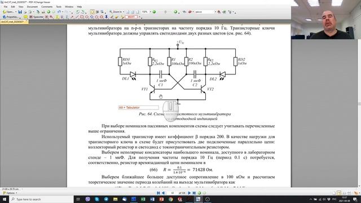
Task: Open the Window menu
Action: pyautogui.click(x=69, y=7)
